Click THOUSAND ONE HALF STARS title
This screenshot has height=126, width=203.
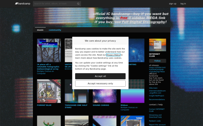pos(76,106)
